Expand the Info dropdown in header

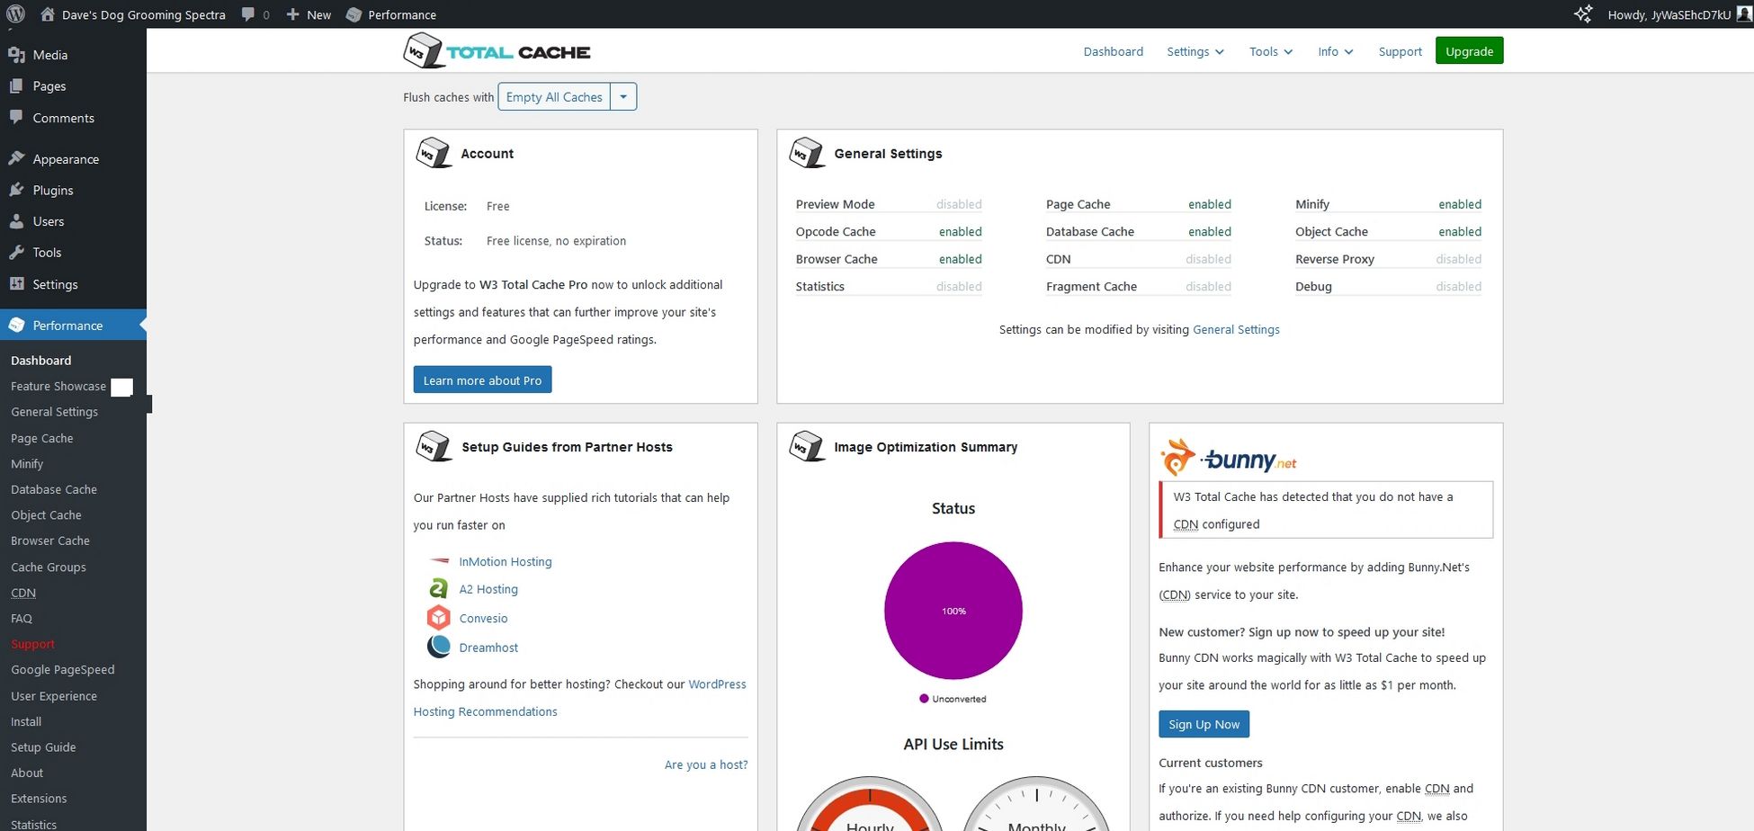1335,51
